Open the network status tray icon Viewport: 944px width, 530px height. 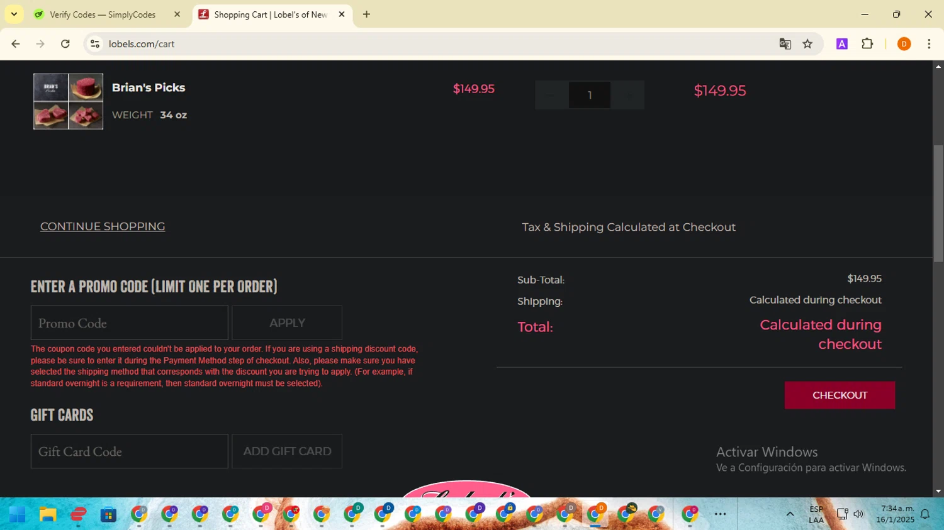[842, 514]
